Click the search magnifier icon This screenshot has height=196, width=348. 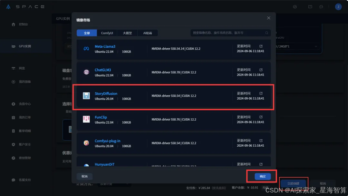(266, 33)
